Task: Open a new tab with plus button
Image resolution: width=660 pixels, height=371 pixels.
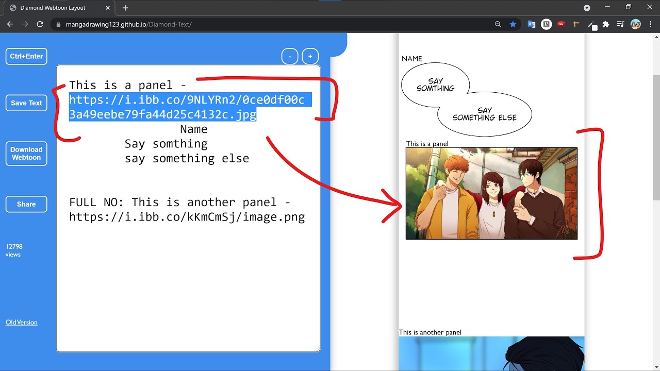Action: click(125, 8)
